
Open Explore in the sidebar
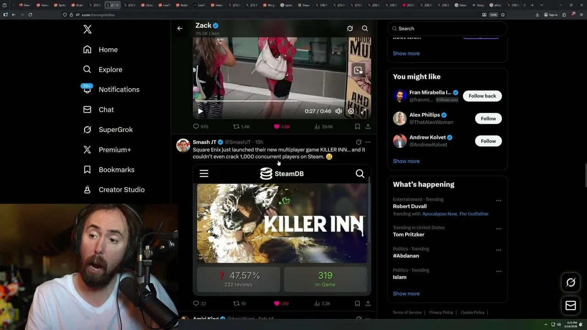point(103,70)
